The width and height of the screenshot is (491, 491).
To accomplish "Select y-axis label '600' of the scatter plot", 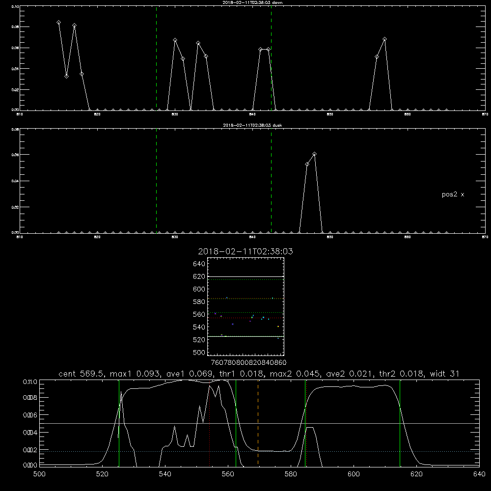I will pos(199,289).
